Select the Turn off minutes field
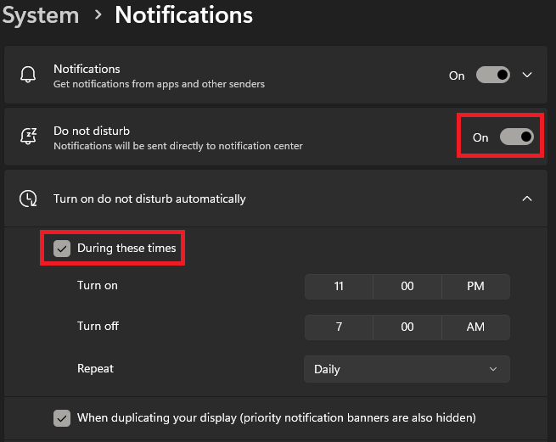The height and width of the screenshot is (442, 556). tap(407, 327)
